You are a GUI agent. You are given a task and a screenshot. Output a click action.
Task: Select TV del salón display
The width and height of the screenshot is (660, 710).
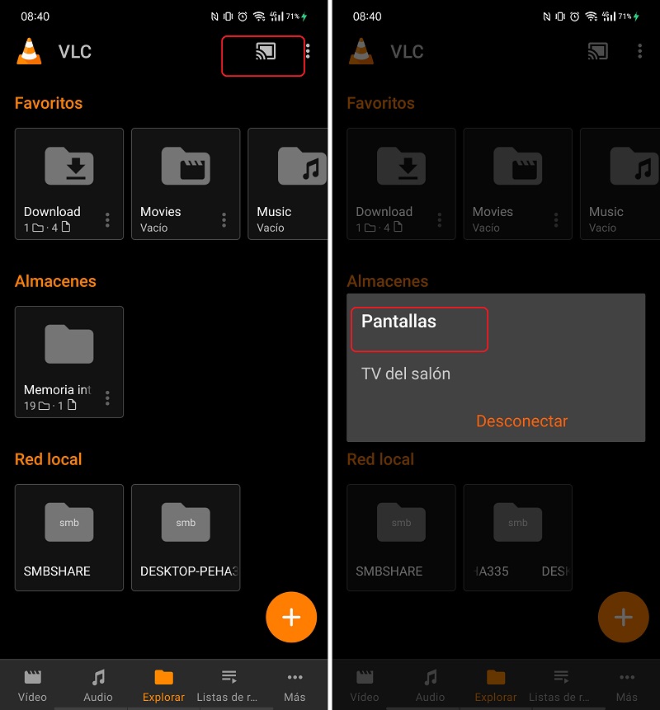(x=406, y=374)
